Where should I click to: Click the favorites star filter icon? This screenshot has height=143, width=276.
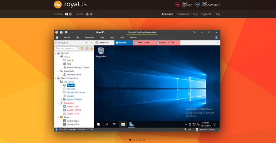(x=92, y=49)
